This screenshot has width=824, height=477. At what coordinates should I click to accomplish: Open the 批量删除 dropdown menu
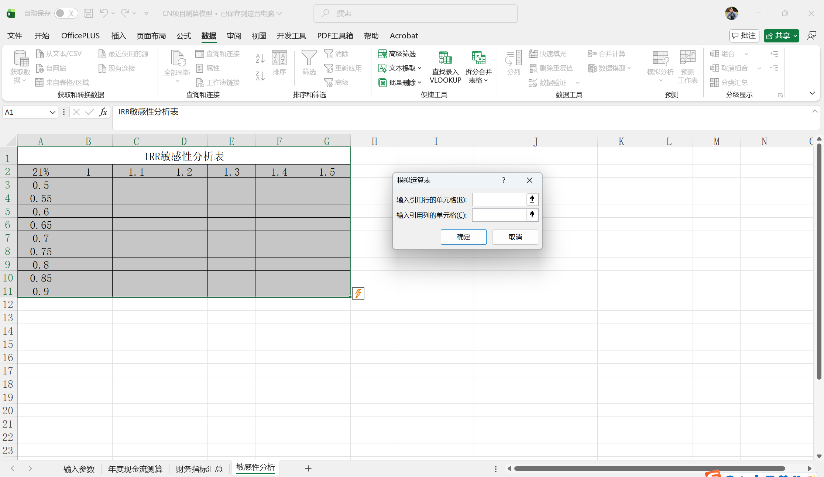pos(419,83)
